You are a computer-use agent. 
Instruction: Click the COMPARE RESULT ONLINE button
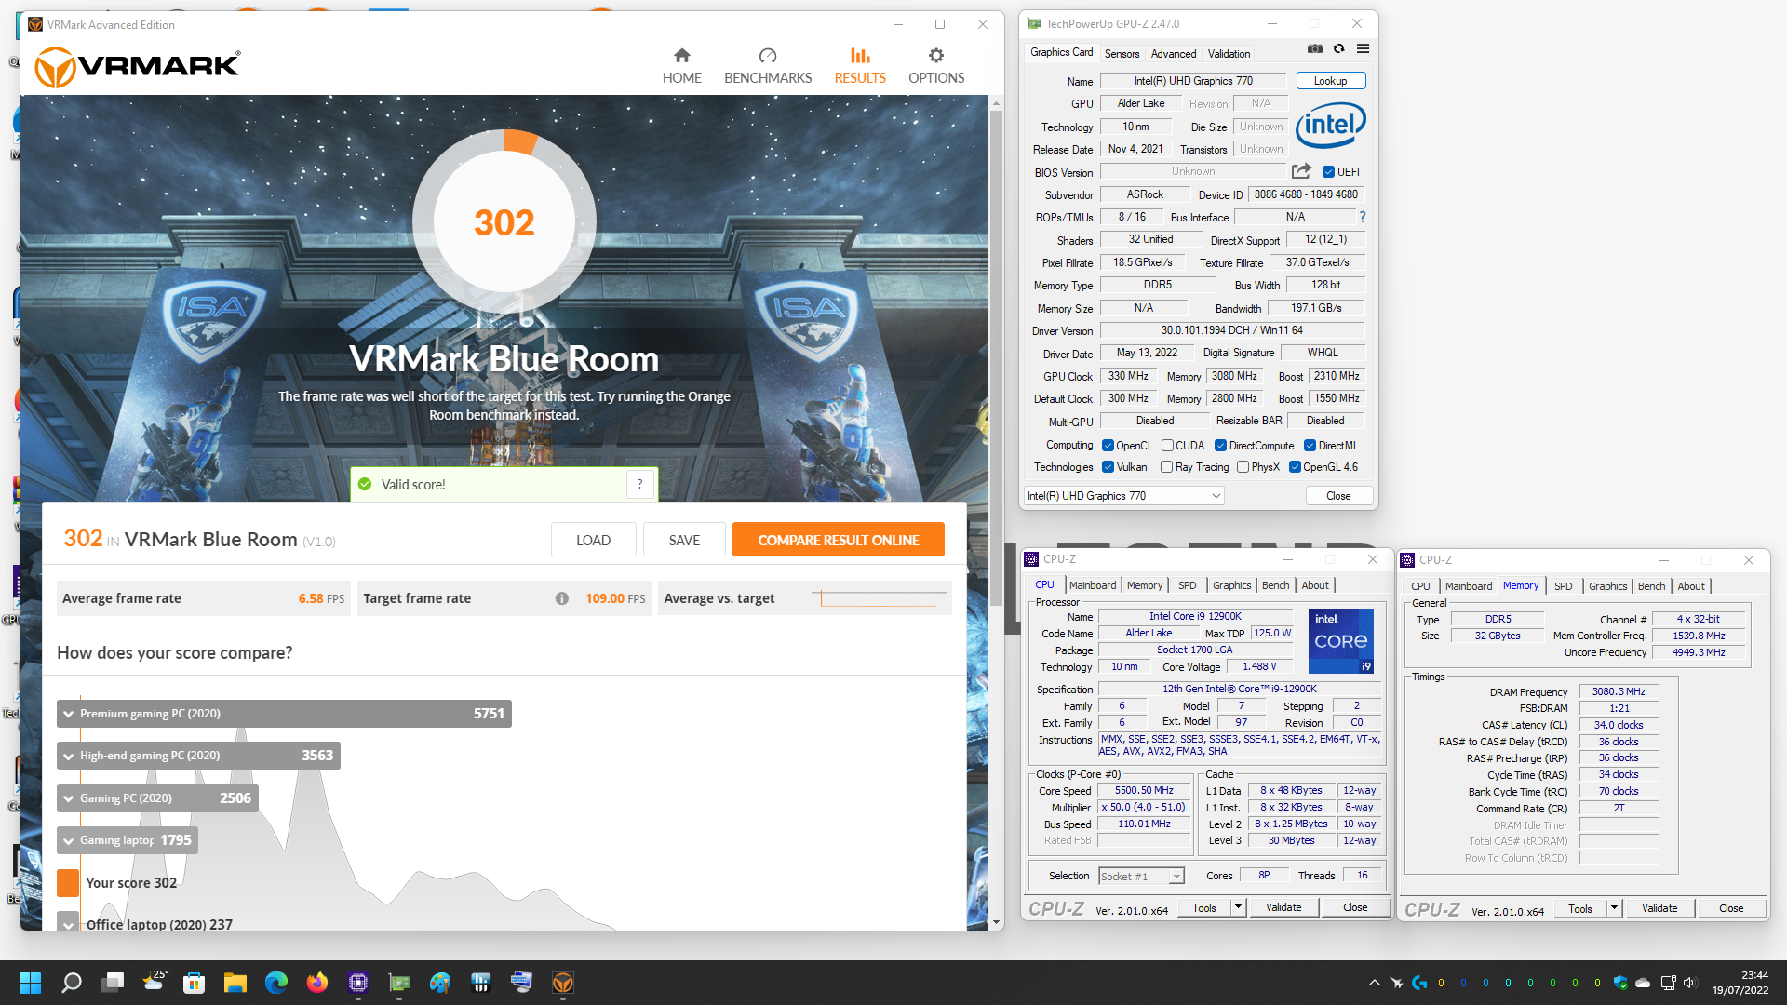point(838,540)
